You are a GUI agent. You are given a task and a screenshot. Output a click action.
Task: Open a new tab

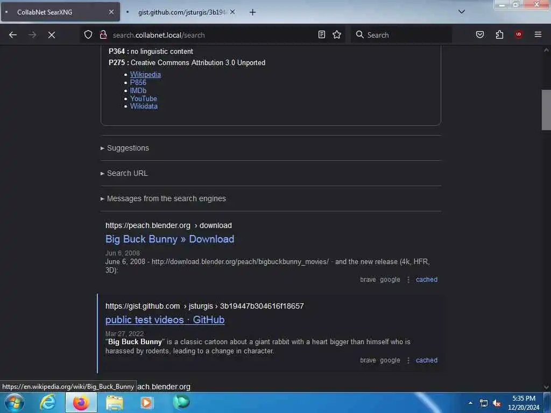[253, 12]
